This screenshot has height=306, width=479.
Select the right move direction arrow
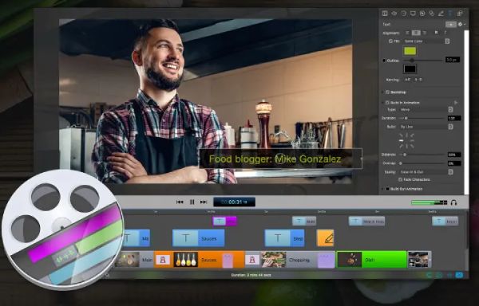tap(413, 140)
